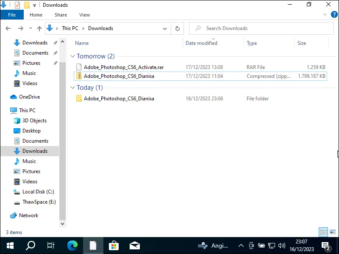Open Microsoft Edge from taskbar

tap(72, 246)
